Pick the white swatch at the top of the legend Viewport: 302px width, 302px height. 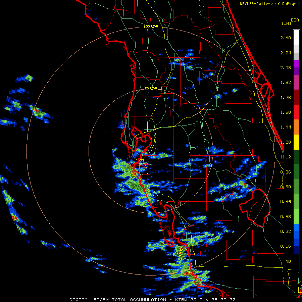296,38
